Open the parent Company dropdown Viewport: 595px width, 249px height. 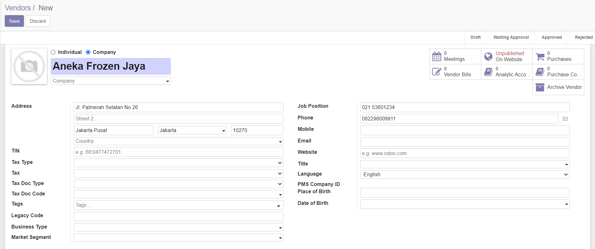111,81
